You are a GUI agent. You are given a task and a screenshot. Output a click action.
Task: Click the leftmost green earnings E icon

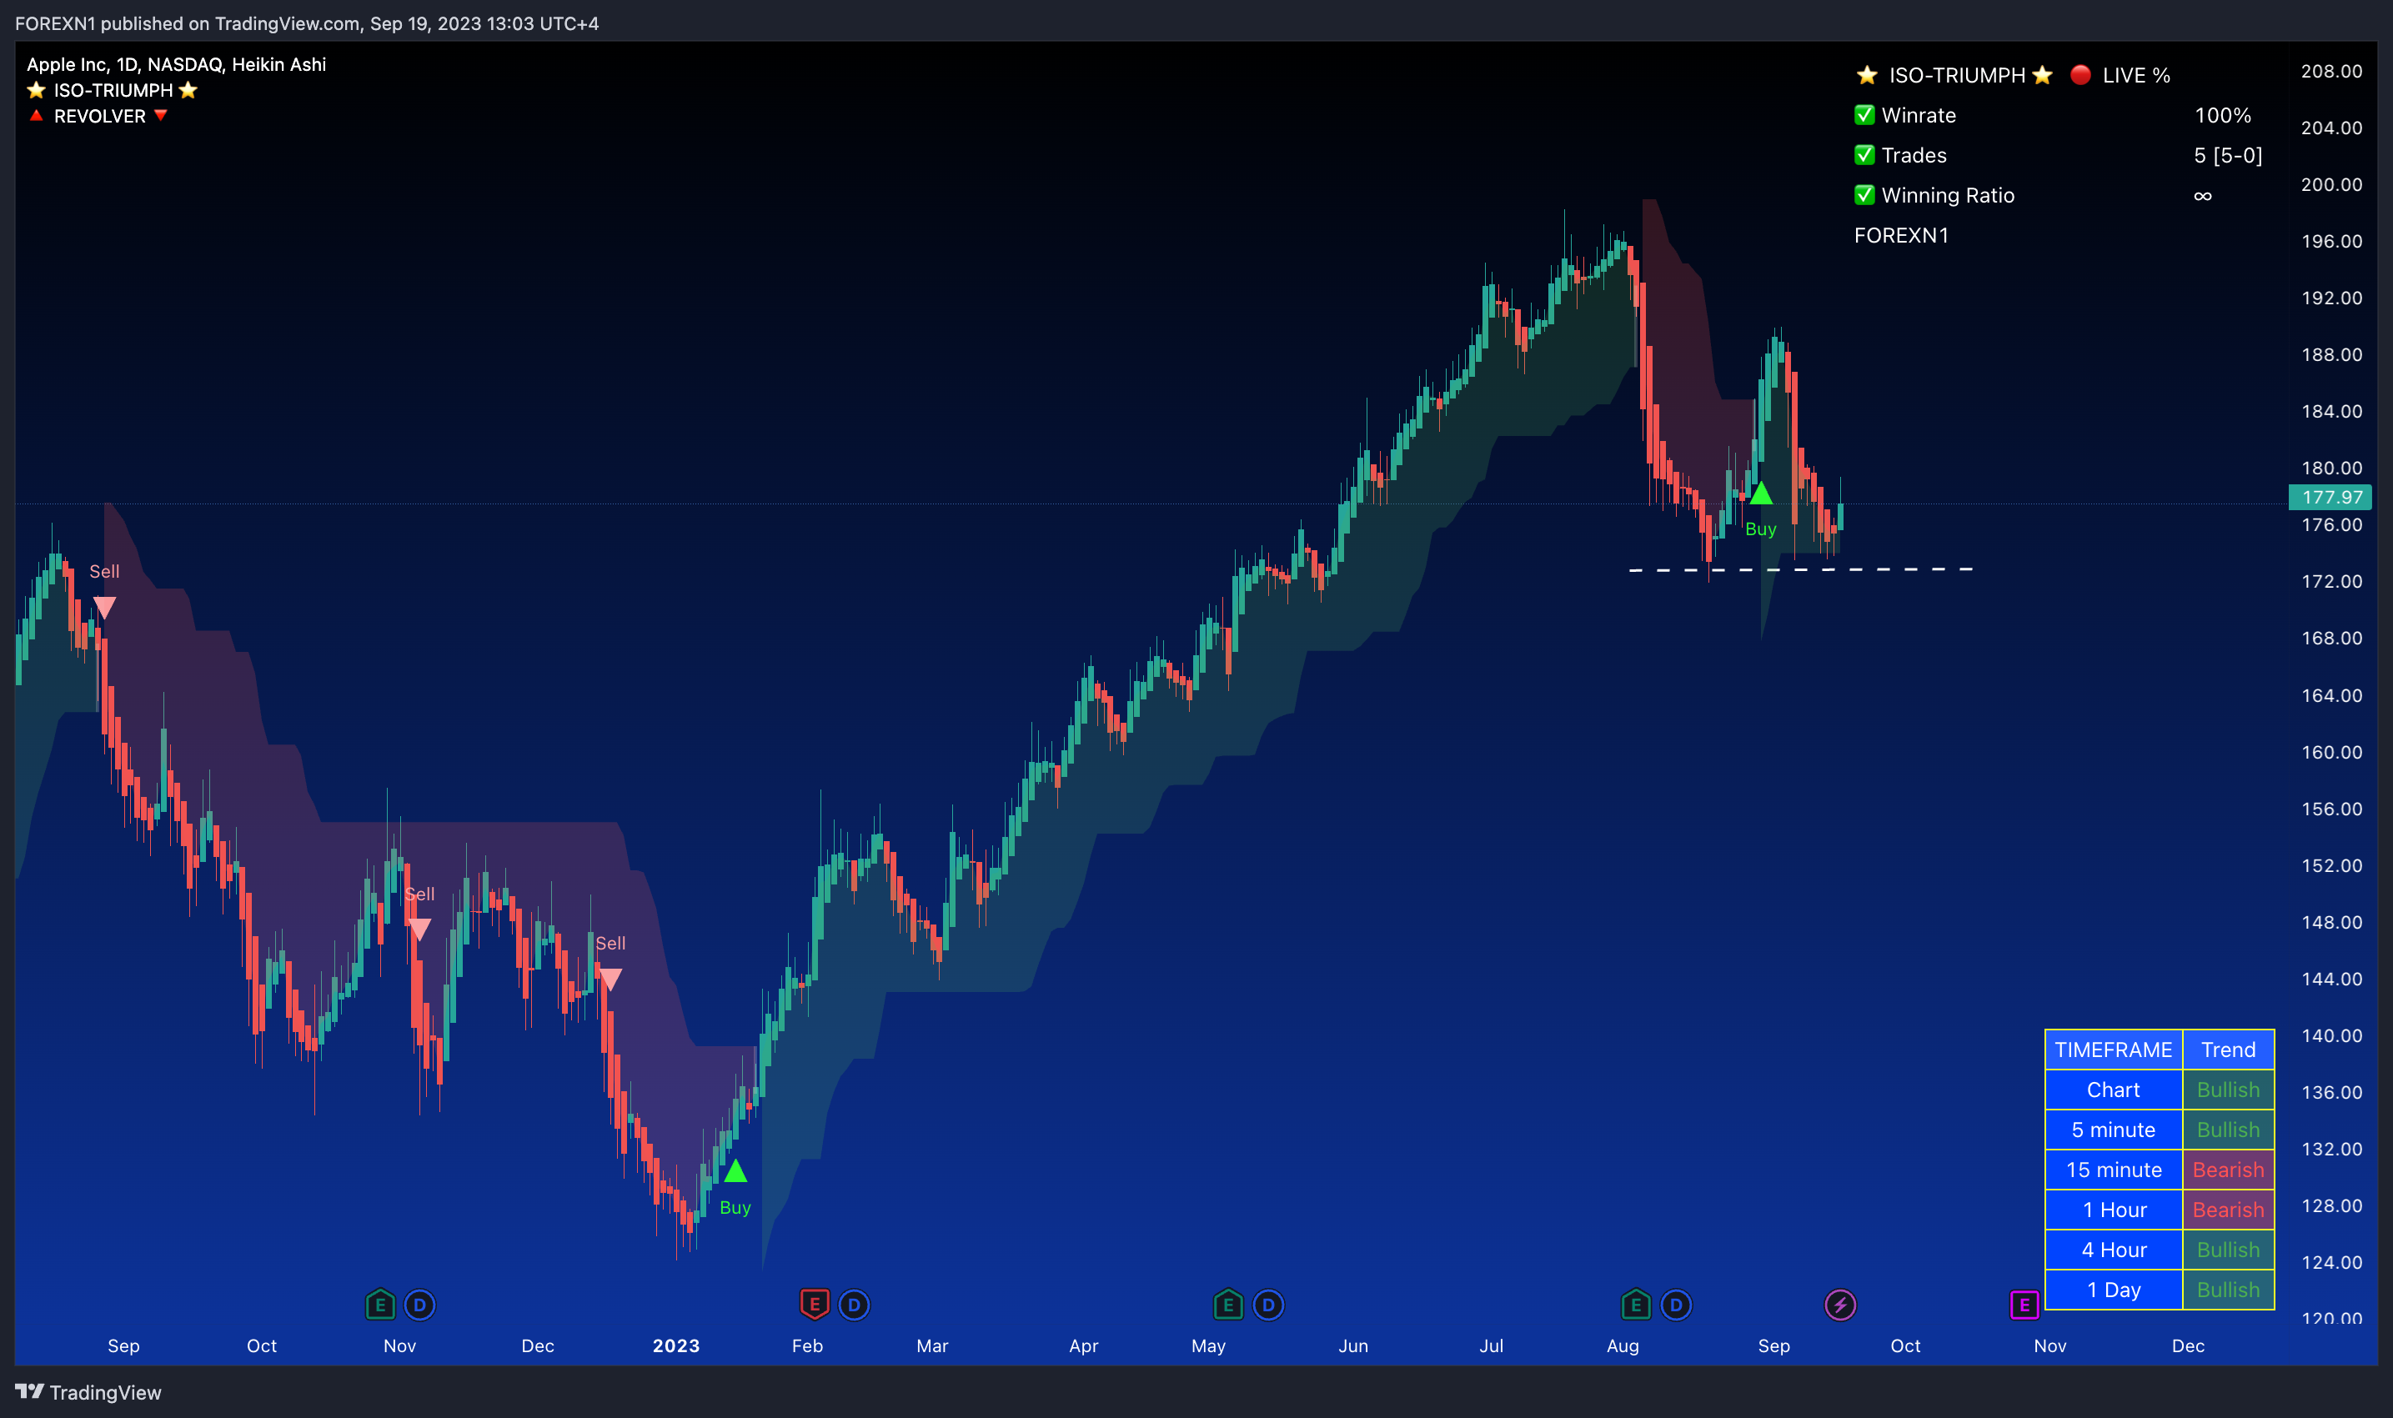[x=379, y=1305]
